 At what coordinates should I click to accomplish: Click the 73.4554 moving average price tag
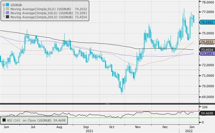[x=207, y=50]
